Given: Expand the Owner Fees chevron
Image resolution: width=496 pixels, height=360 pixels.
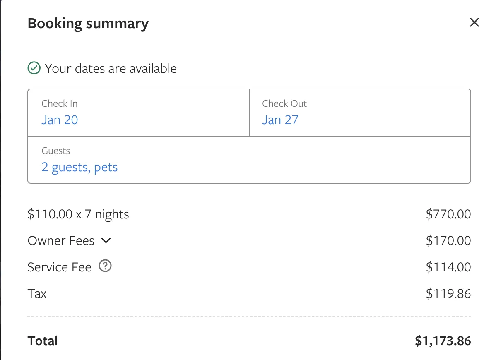Looking at the screenshot, I should 106,240.
